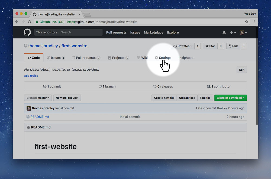271x179 pixels.
Task: Bookmark page with star icon
Action: (246, 22)
